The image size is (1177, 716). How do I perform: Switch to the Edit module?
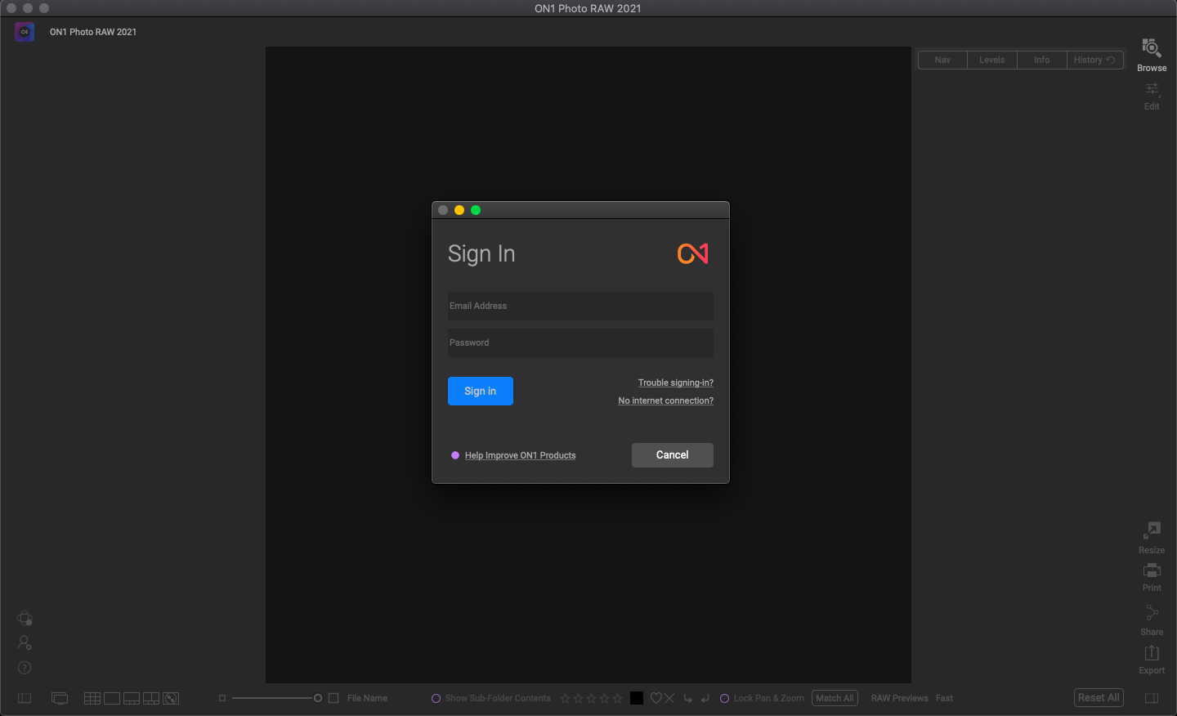(1151, 95)
